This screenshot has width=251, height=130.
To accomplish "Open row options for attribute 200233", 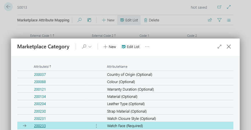I will click(96, 126).
